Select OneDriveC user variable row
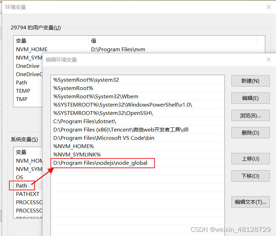This screenshot has height=236, width=276. tap(29, 74)
